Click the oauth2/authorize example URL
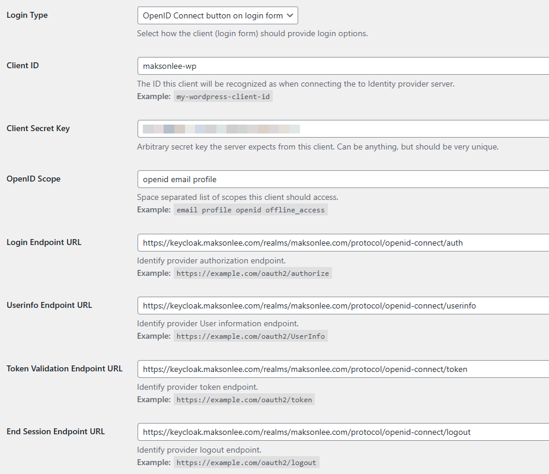 tap(252, 273)
